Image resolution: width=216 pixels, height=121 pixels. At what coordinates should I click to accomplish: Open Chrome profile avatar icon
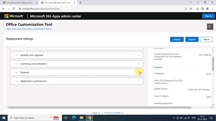click(x=207, y=9)
